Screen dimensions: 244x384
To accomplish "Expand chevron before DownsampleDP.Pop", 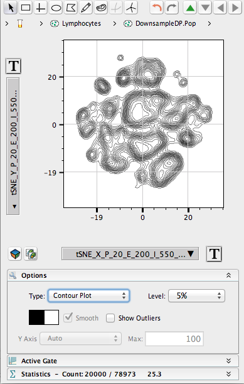I will [x=114, y=23].
